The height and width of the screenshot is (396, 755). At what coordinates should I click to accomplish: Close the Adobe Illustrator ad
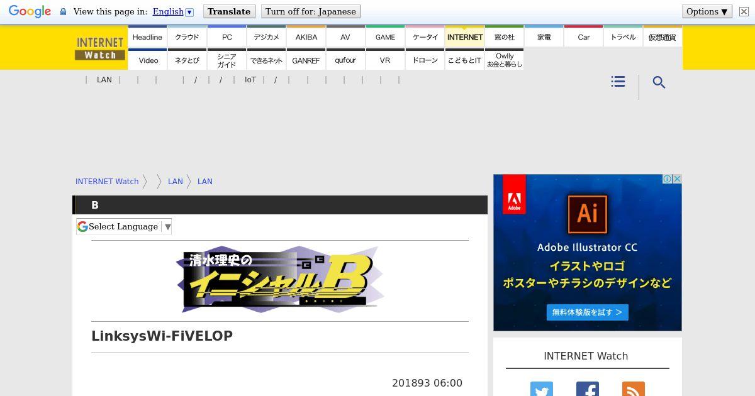677,179
